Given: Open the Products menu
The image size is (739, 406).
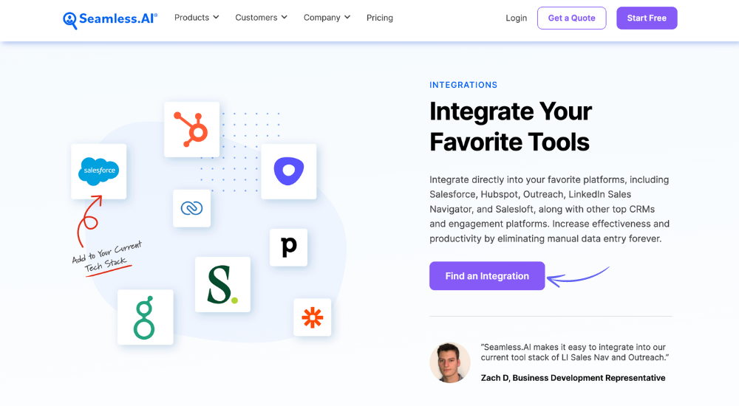Looking at the screenshot, I should pos(197,18).
